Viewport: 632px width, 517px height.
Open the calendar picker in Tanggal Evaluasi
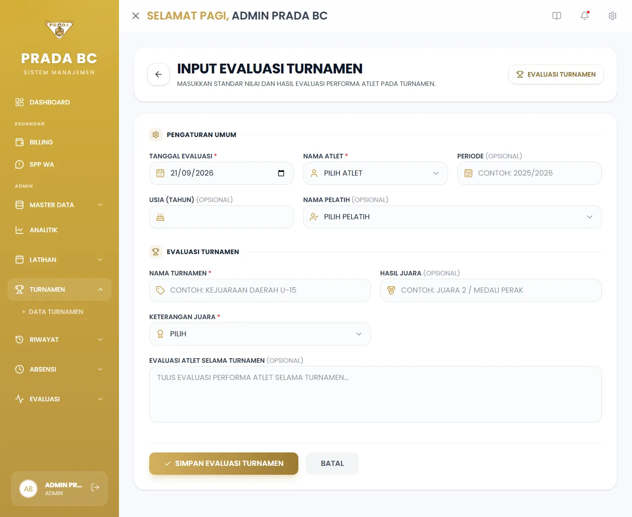[x=281, y=173]
